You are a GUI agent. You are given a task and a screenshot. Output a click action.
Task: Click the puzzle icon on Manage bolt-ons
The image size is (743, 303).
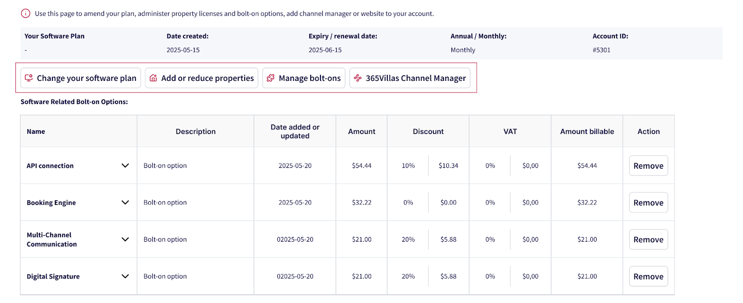(271, 78)
